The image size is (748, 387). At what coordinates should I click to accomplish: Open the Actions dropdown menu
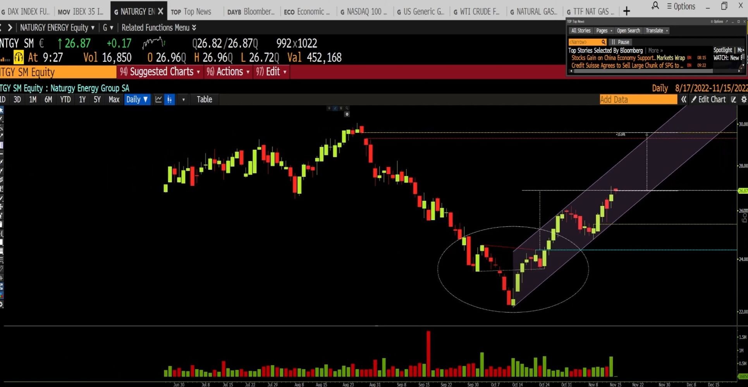(x=228, y=72)
